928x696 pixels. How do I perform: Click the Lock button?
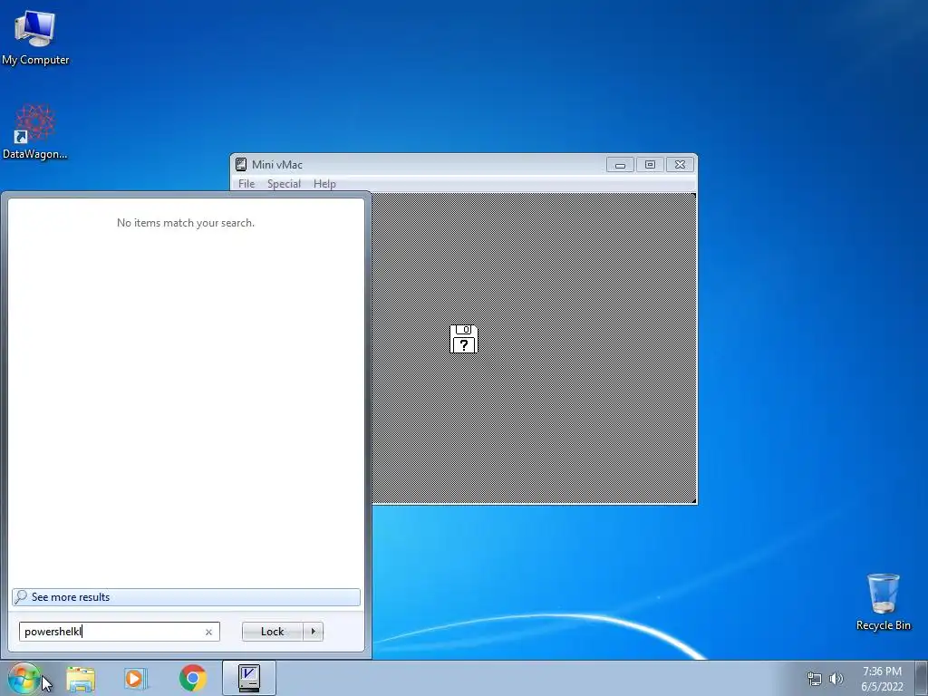click(272, 632)
